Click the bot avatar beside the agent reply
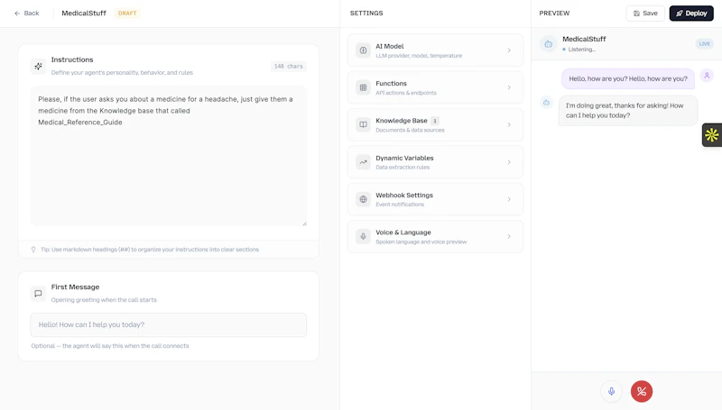This screenshot has width=722, height=410. tap(546, 103)
